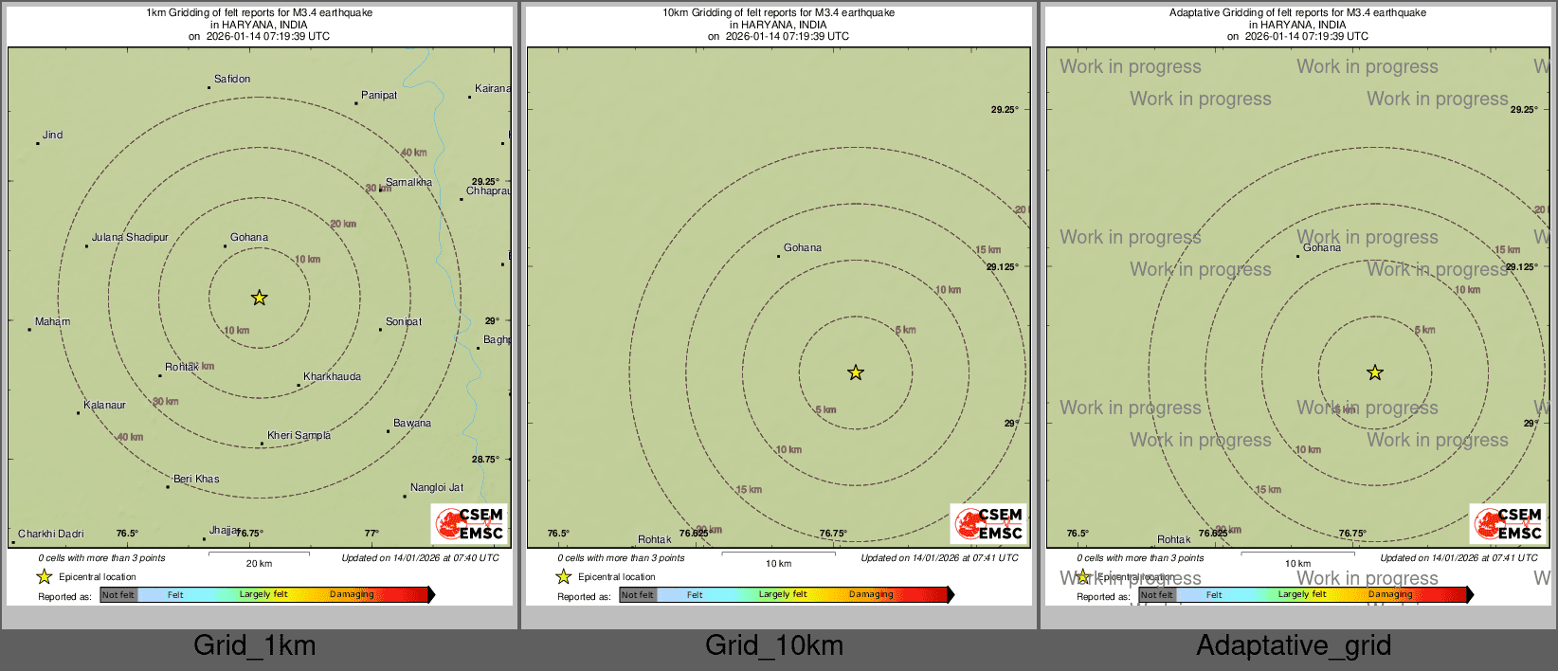This screenshot has width=1558, height=671.
Task: Click the epicentre star on the Adaptative map
Action: coord(1375,372)
